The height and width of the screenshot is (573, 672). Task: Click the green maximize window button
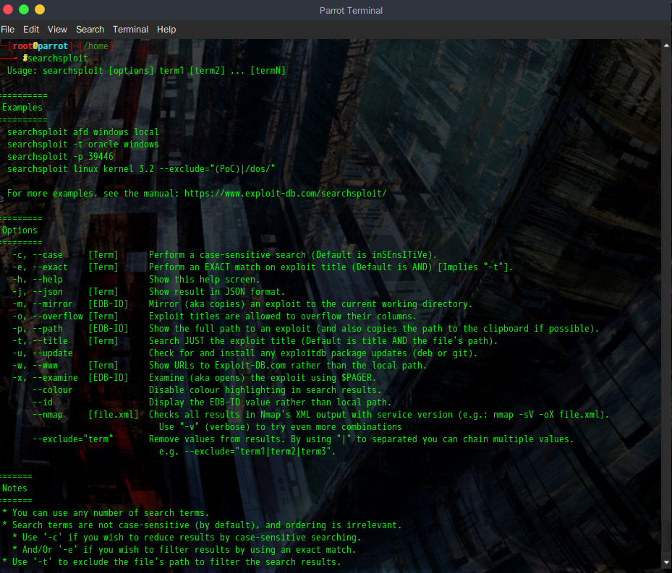[24, 9]
